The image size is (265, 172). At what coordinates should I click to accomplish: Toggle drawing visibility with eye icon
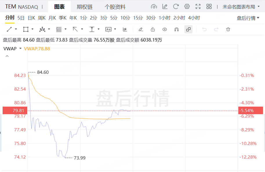pos(165,29)
